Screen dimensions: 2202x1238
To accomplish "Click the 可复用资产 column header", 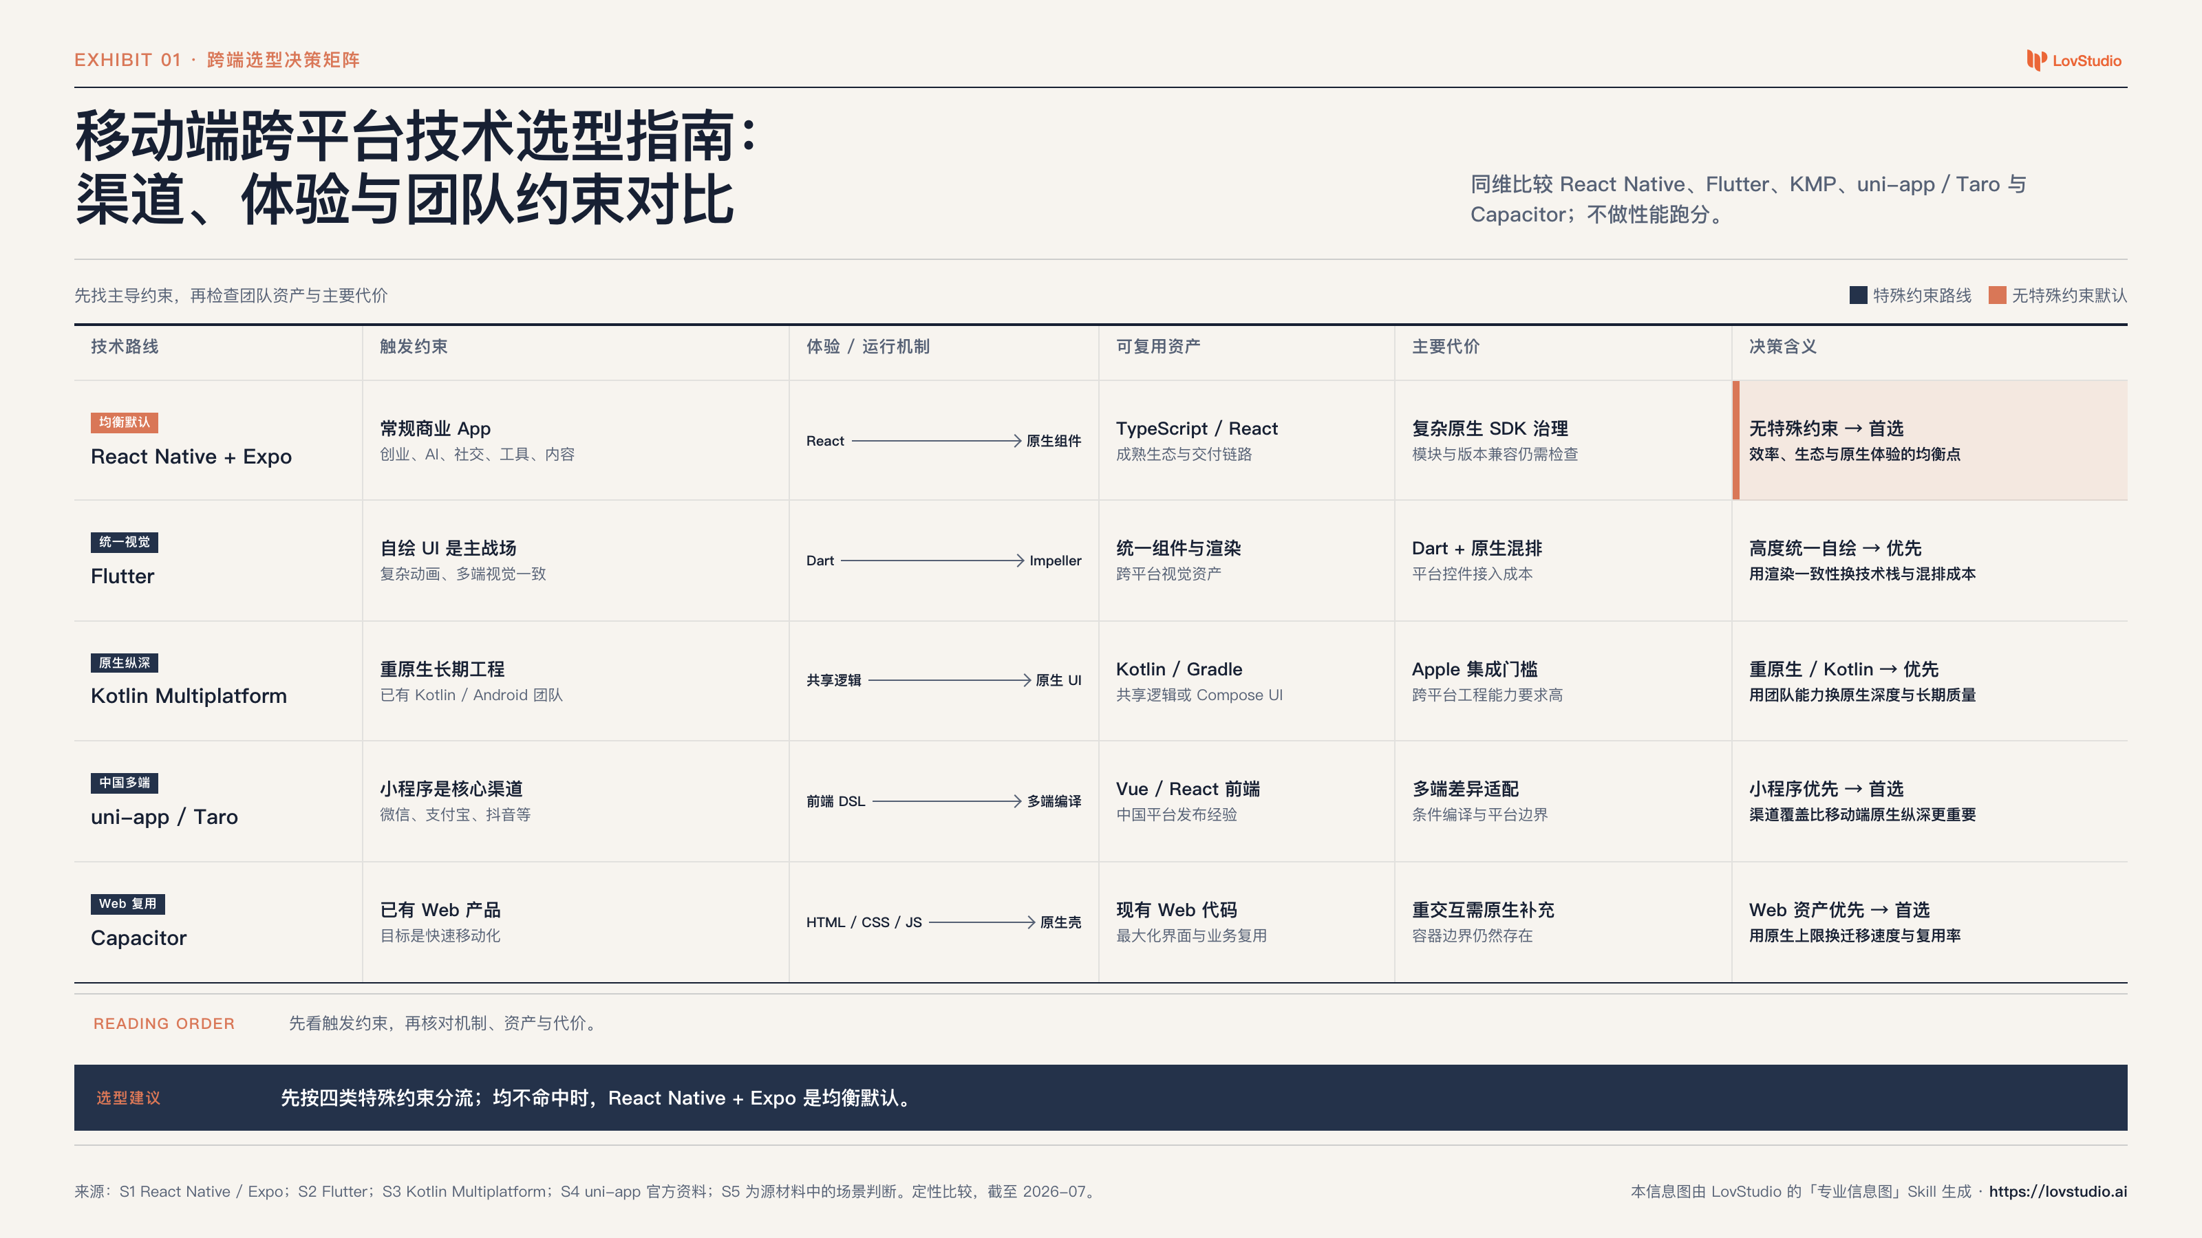I will (x=1158, y=346).
